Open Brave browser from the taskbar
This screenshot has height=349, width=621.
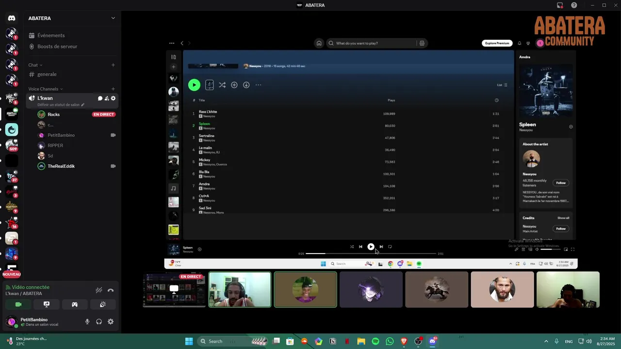[x=404, y=341]
